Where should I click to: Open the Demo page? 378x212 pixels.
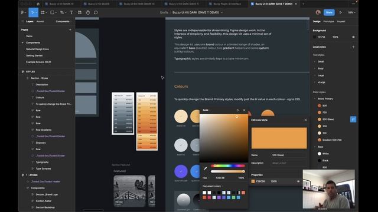click(29, 36)
